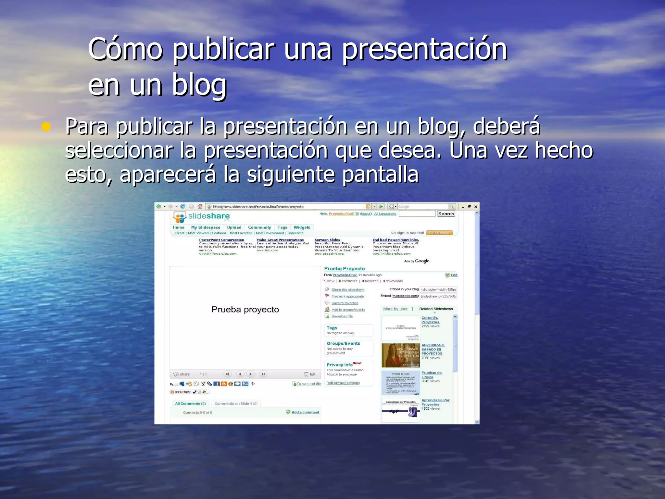Switch to All Comments tab
Viewport: 665px width, 499px height.
click(x=191, y=403)
